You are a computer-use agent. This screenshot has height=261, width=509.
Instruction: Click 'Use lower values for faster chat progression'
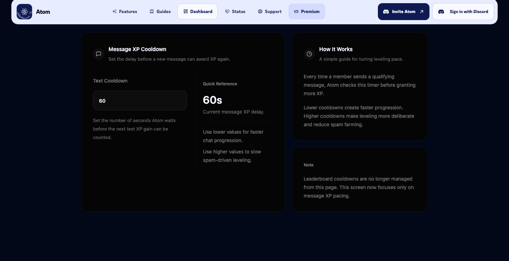pos(233,136)
